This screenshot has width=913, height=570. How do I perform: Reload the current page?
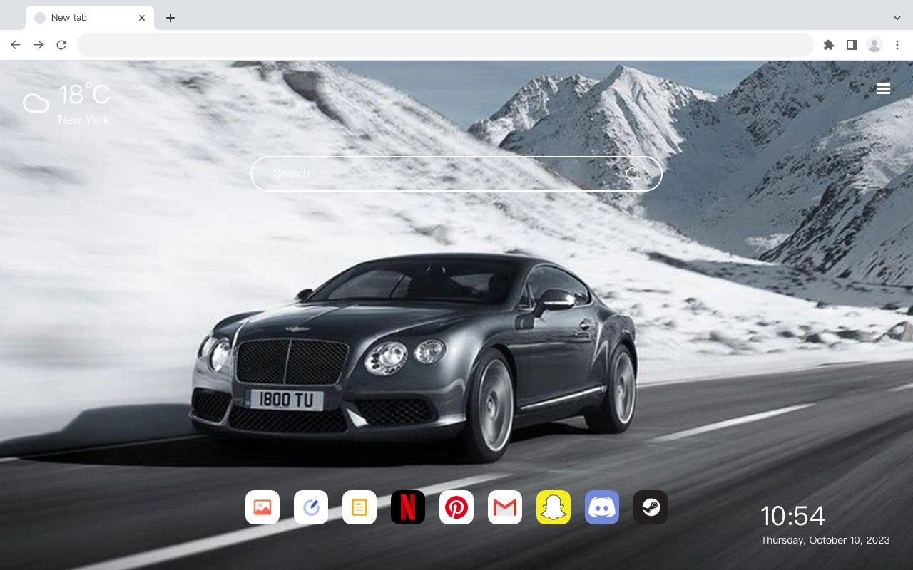(61, 45)
